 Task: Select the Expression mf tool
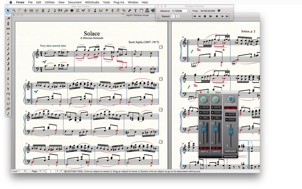pyautogui.click(x=83, y=10)
